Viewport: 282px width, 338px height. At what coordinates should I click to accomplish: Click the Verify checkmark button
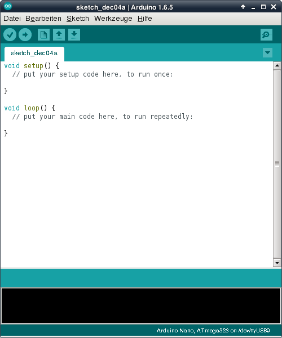pos(10,35)
